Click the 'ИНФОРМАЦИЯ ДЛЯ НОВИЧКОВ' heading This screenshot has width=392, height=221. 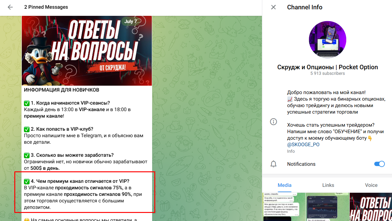[x=62, y=90]
